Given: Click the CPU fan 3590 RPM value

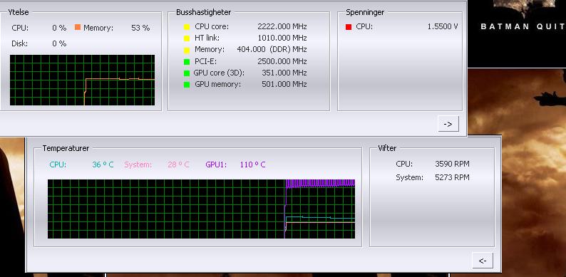Looking at the screenshot, I should [x=452, y=164].
